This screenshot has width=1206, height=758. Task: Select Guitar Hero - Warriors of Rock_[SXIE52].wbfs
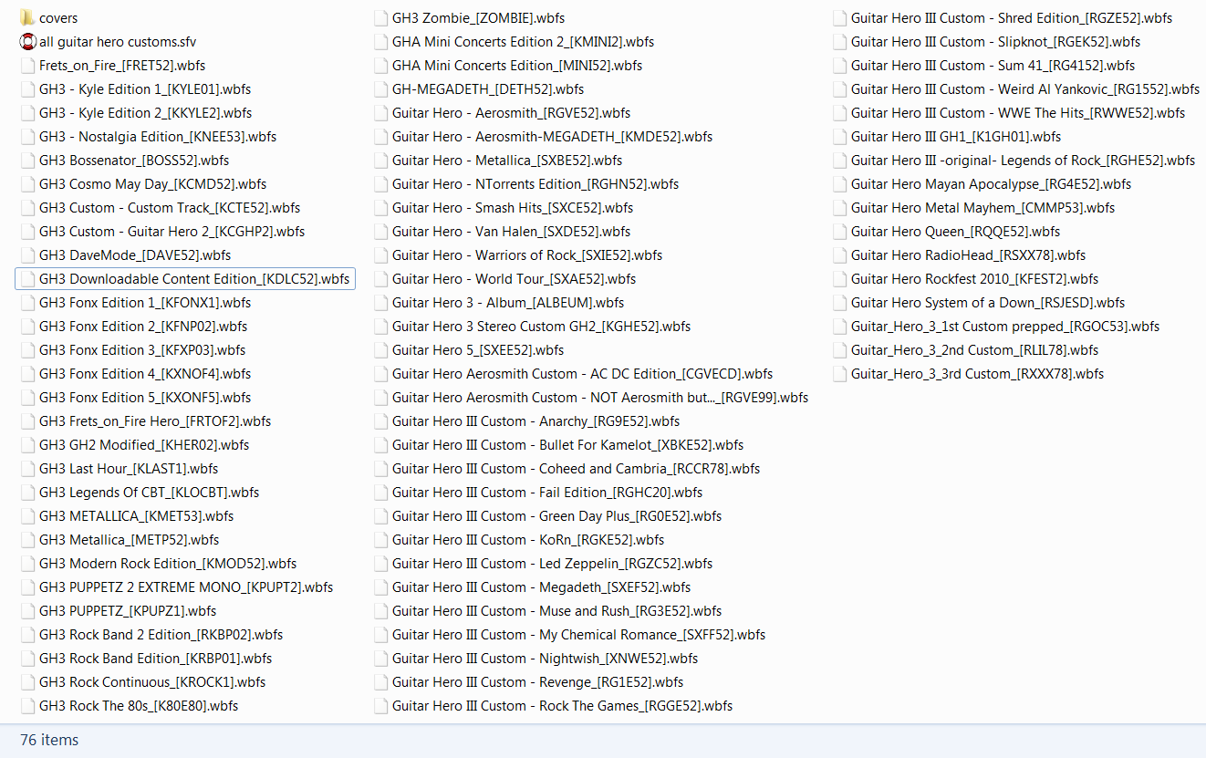pyautogui.click(x=527, y=255)
